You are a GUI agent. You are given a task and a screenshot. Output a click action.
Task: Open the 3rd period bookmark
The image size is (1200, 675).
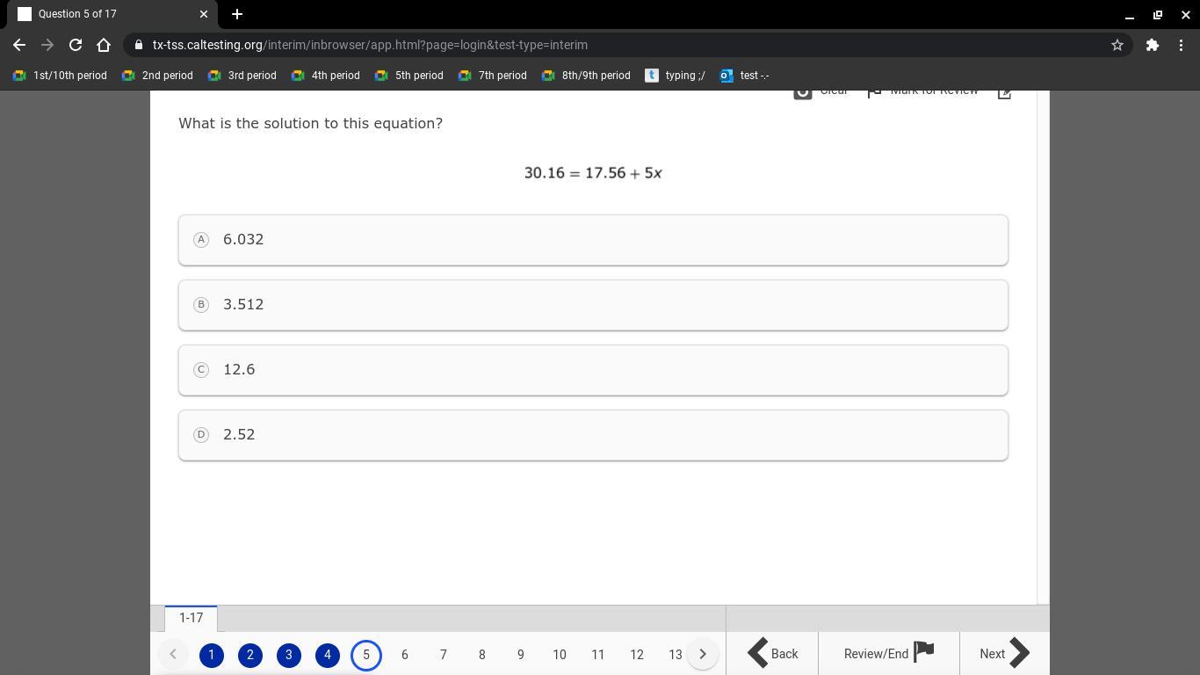pos(242,76)
